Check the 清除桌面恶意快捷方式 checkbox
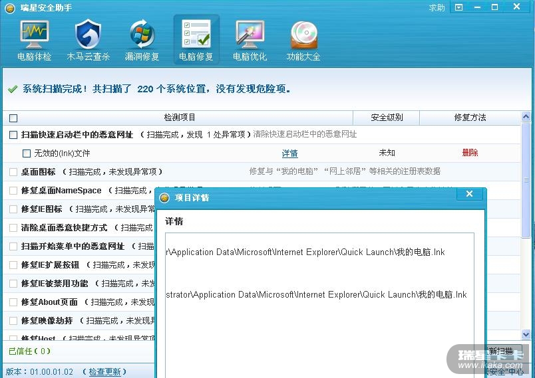 (x=13, y=228)
